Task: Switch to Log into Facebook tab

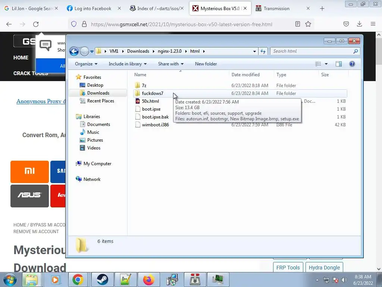Action: click(93, 9)
